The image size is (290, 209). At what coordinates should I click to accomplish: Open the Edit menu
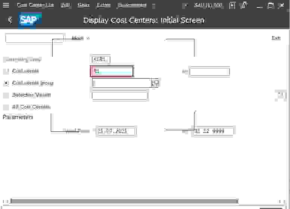tap(65, 5)
